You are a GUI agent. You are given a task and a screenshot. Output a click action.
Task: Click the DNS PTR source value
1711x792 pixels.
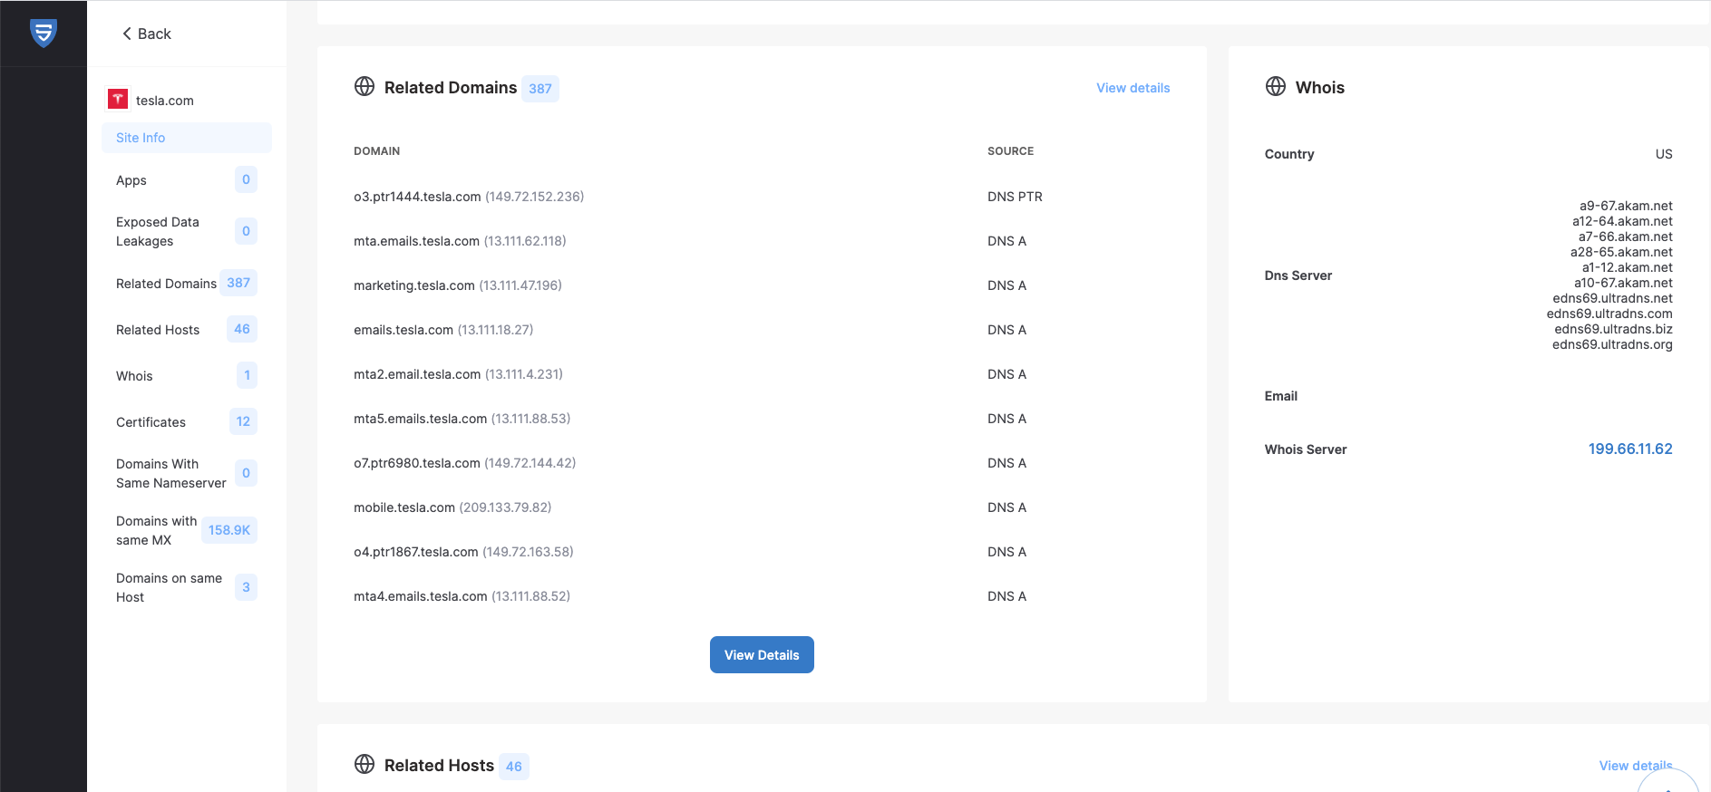[x=1015, y=197]
